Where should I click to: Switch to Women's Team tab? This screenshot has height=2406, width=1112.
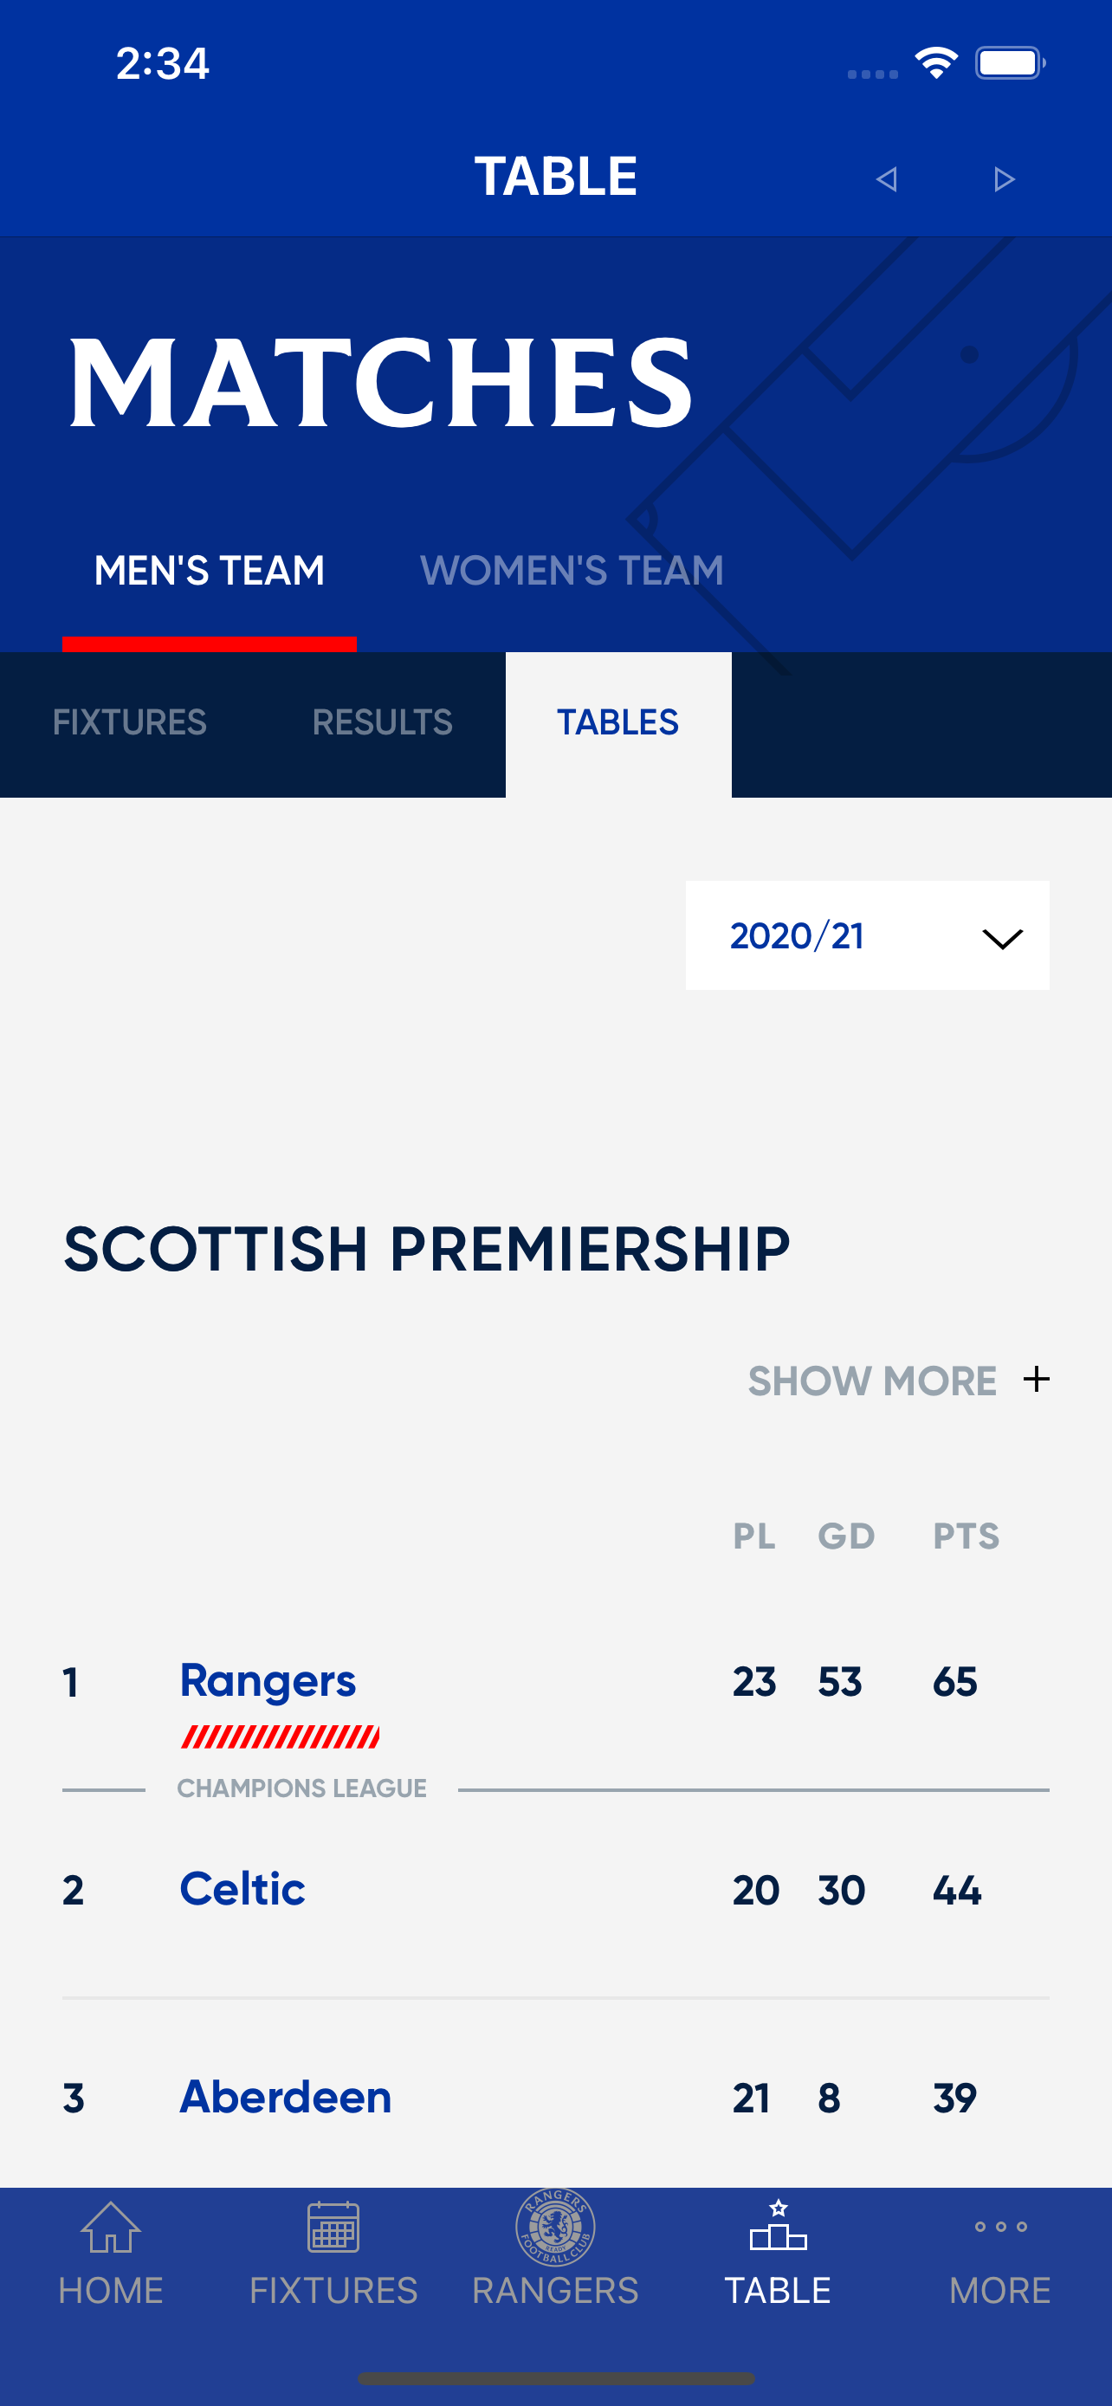click(572, 570)
